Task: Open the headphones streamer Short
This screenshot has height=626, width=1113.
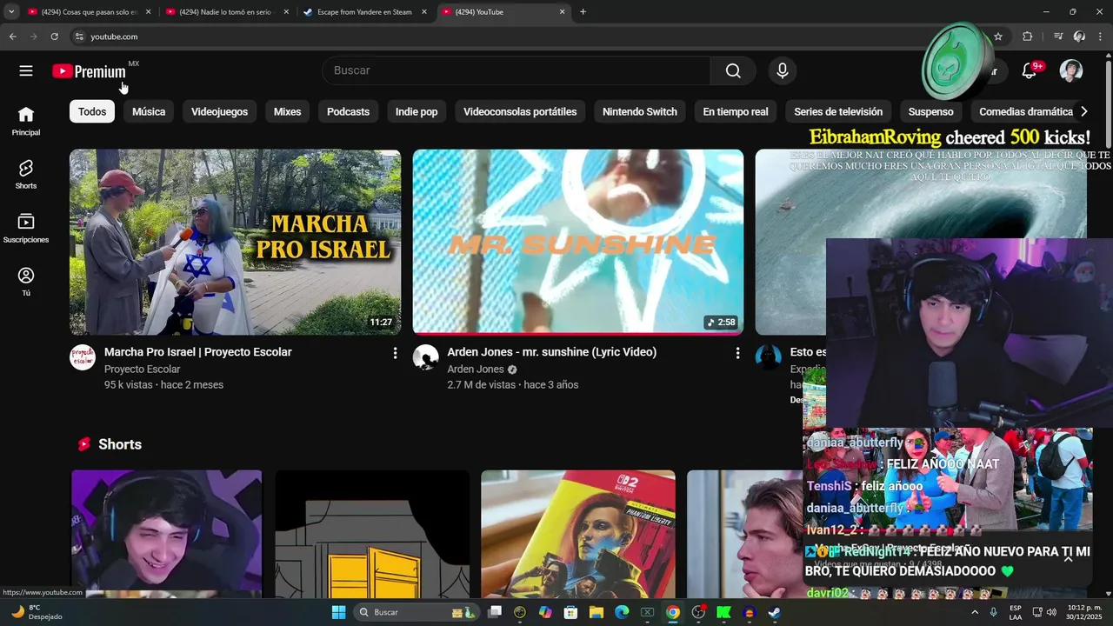Action: [x=166, y=534]
